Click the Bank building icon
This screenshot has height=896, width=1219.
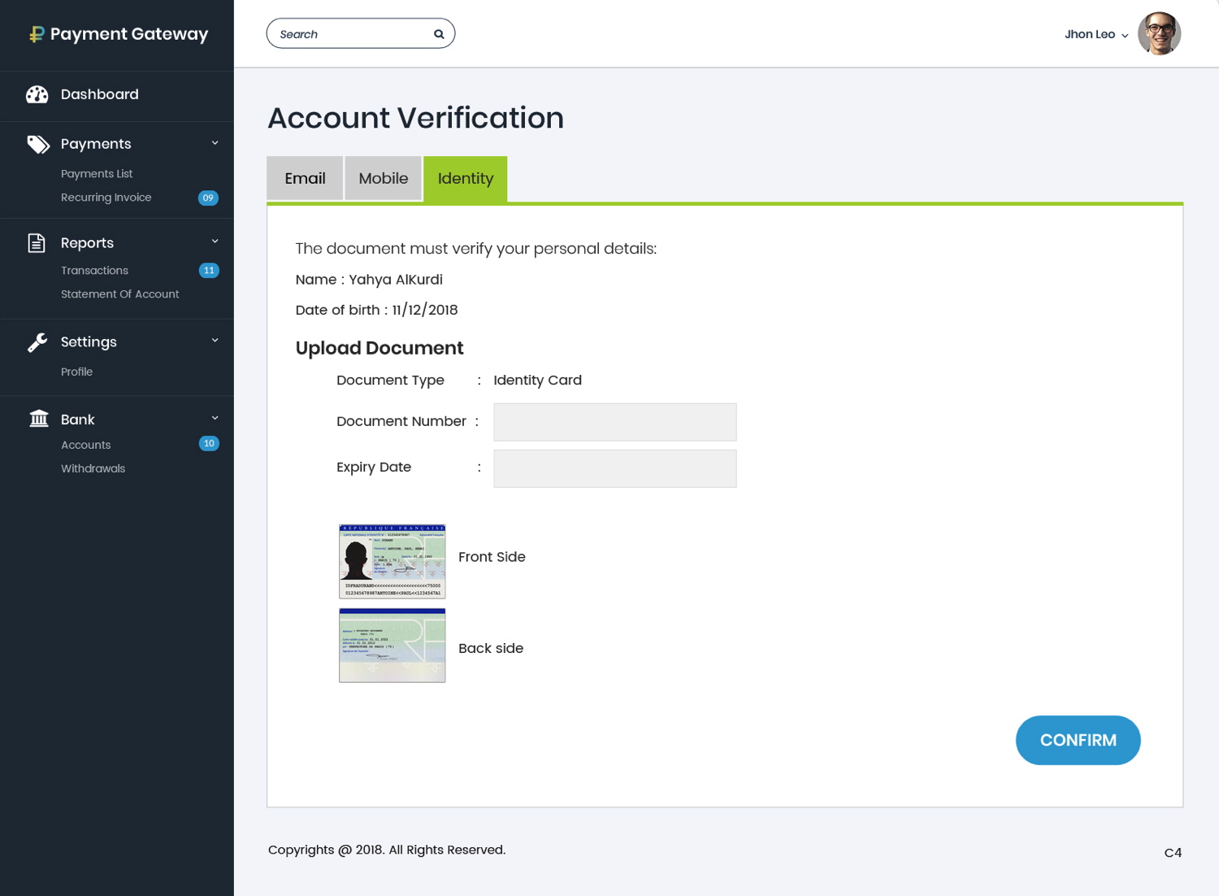tap(38, 419)
